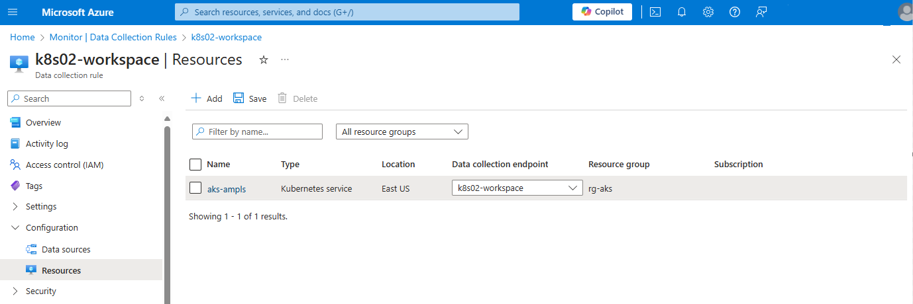Click the Add button in toolbar
Viewport: 913px width, 304px height.
pos(207,98)
